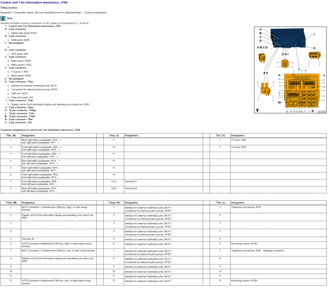The width and height of the screenshot is (328, 288).
Task: Click the blue Note info icon
Action: (3, 18)
